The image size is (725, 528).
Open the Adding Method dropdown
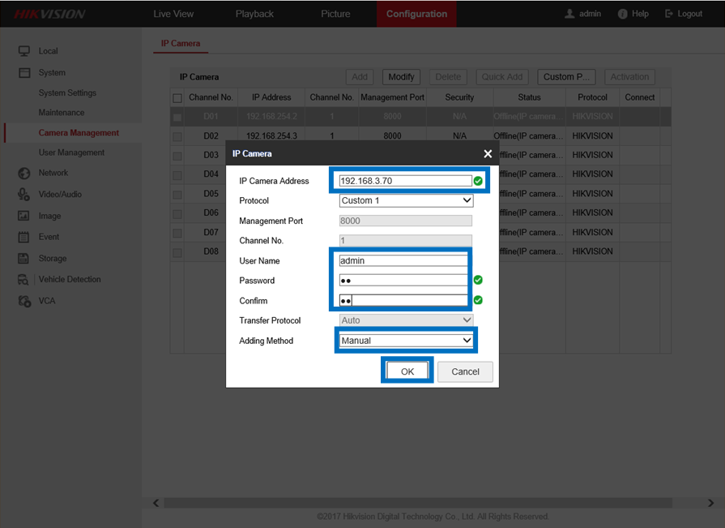406,341
